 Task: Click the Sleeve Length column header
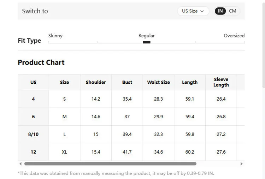tap(221, 82)
